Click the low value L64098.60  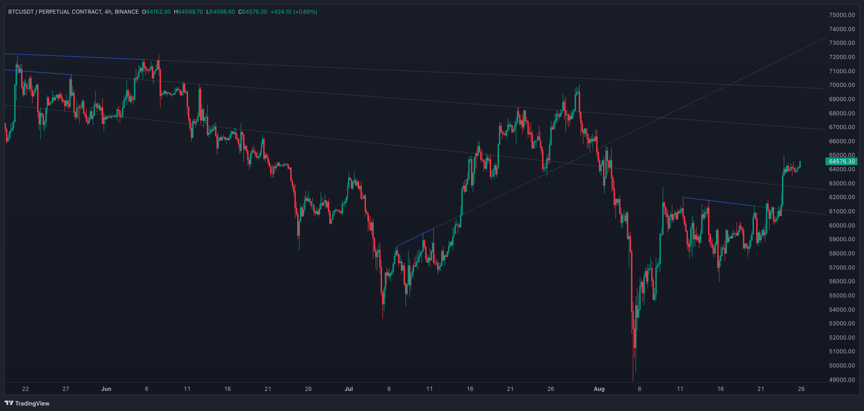[x=220, y=12]
